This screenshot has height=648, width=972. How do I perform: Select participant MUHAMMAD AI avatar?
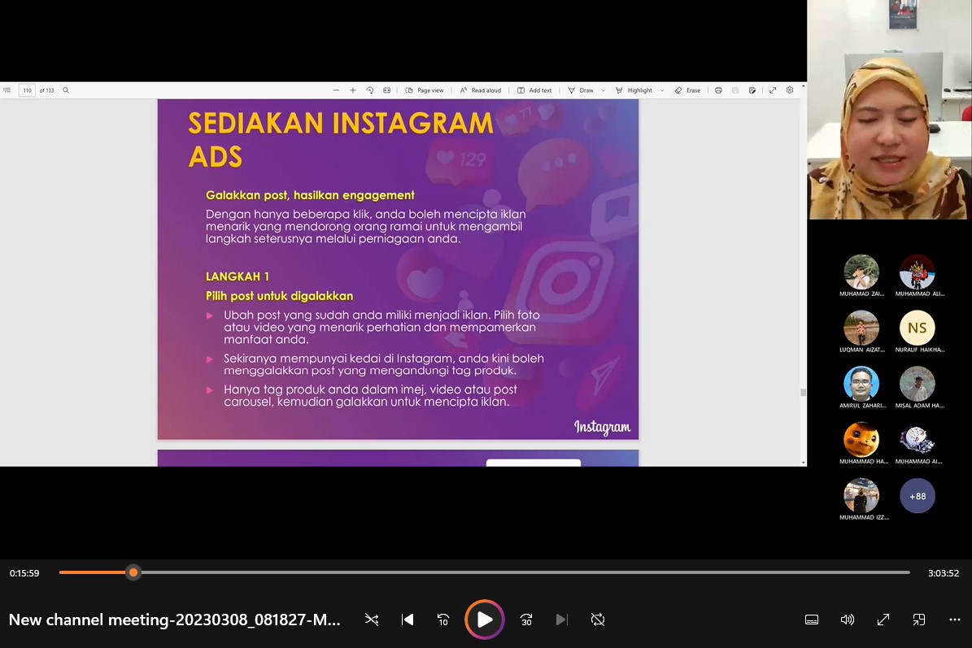(917, 438)
